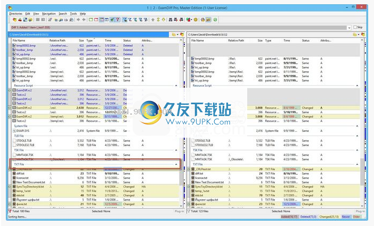This screenshot has width=374, height=226.
Task: Click the last binoculars Find icon
Action: (182, 20)
